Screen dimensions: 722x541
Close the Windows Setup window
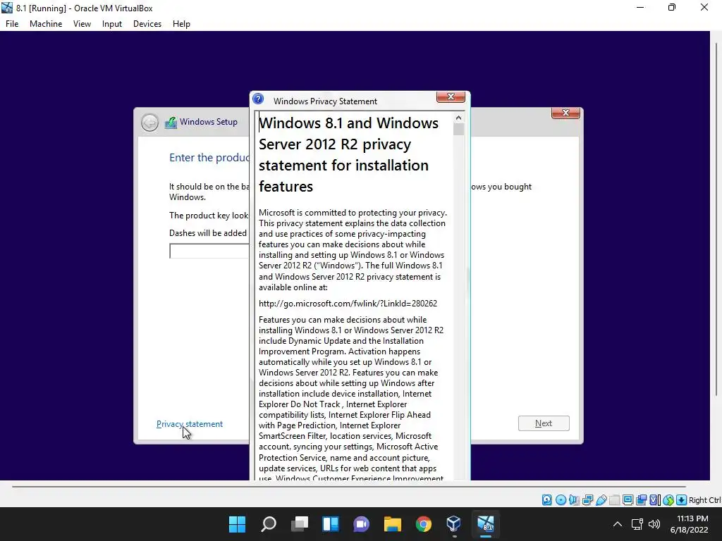click(565, 113)
